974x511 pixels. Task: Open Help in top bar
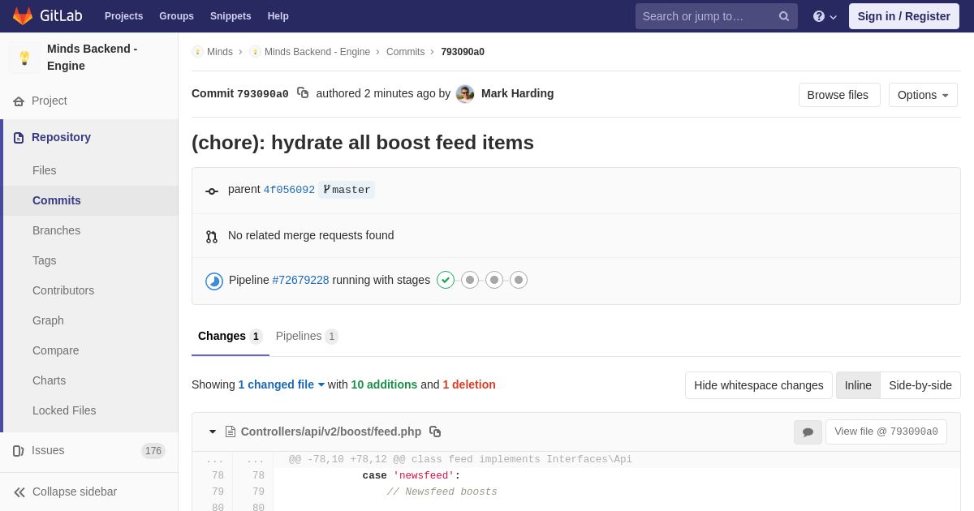pyautogui.click(x=278, y=16)
